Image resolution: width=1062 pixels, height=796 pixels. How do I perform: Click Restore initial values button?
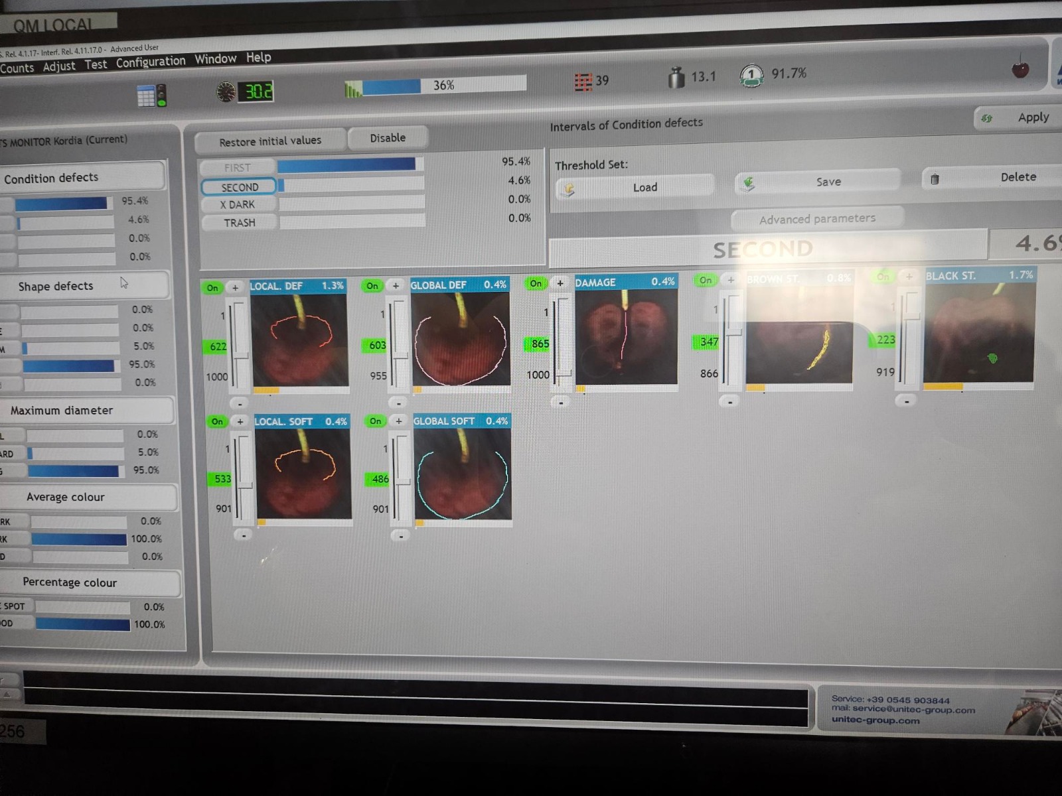270,141
